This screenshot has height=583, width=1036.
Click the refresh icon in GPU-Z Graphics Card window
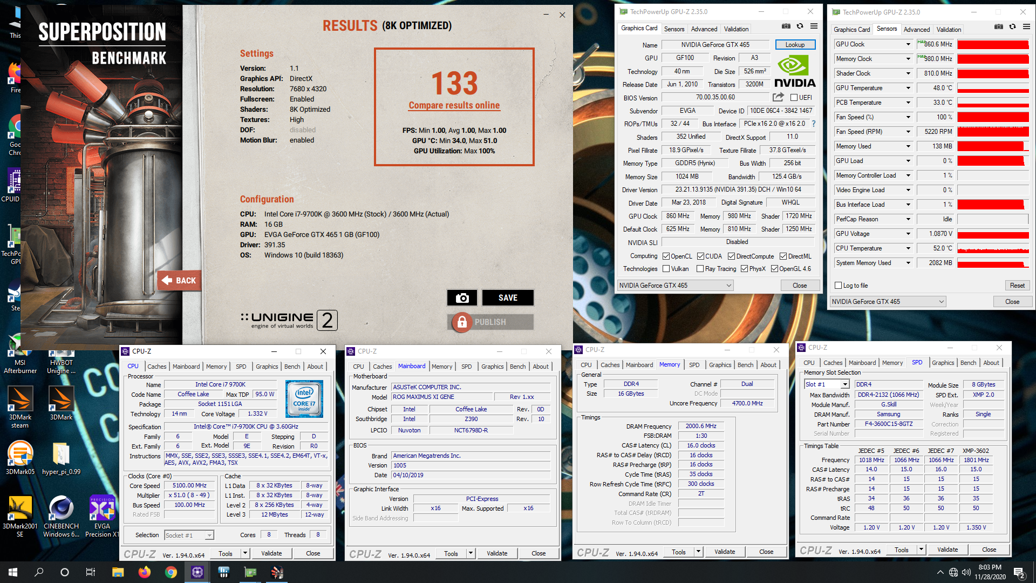[800, 26]
